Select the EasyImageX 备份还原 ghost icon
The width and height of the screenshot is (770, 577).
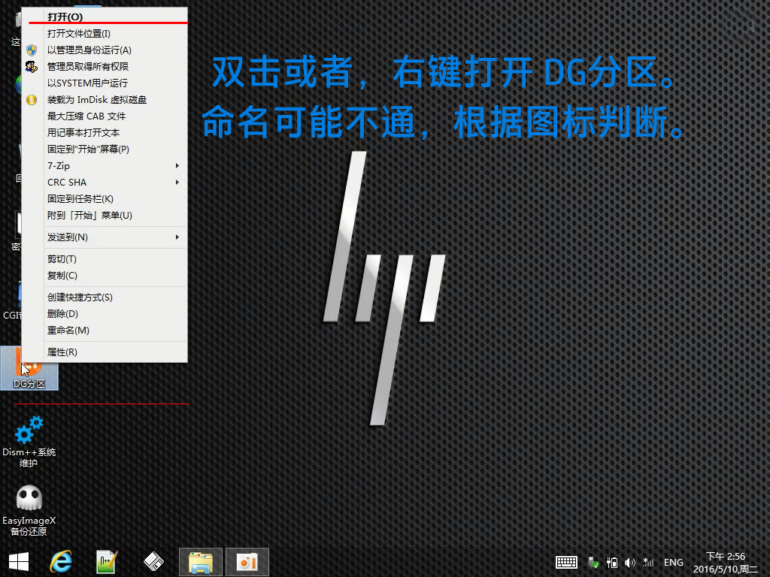pos(29,510)
